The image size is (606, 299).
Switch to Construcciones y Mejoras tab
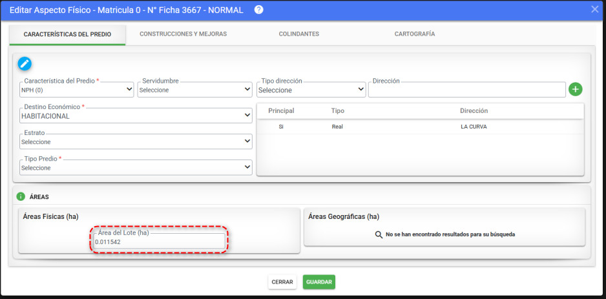pyautogui.click(x=183, y=34)
